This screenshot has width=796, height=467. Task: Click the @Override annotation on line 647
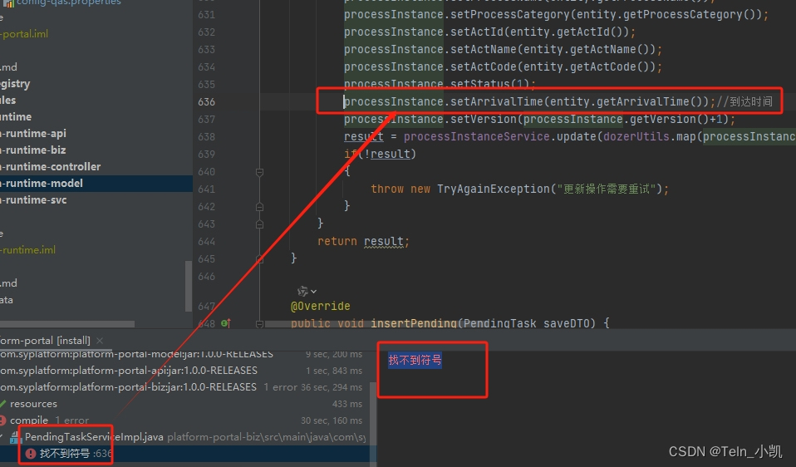321,306
